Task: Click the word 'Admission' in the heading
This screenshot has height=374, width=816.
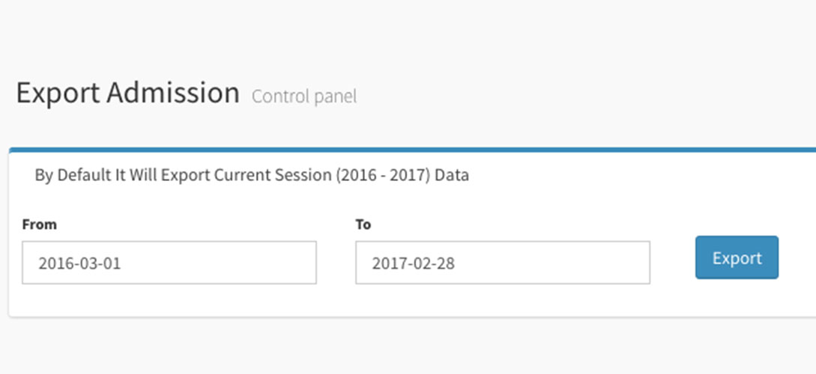Action: [x=173, y=93]
